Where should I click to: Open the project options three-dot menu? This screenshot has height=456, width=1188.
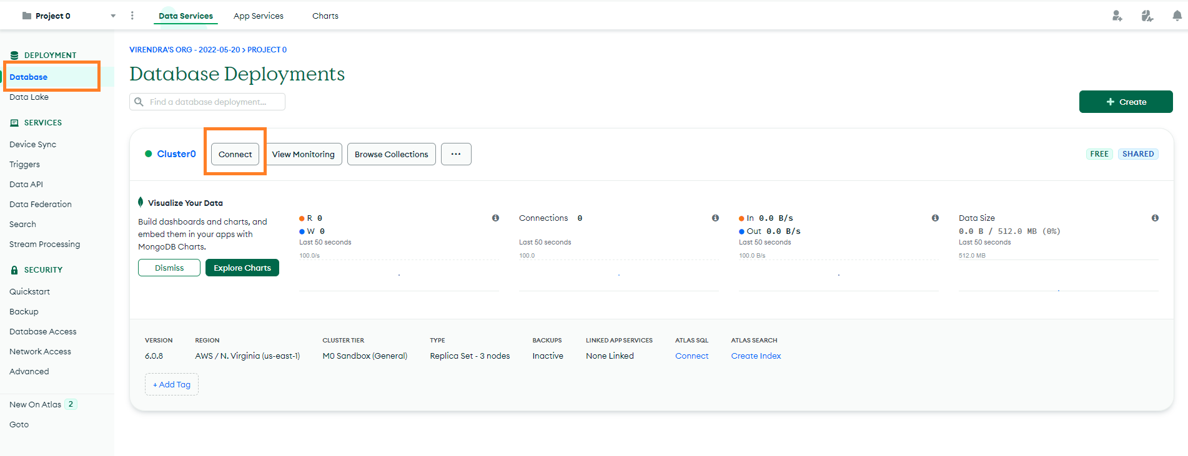click(x=132, y=16)
